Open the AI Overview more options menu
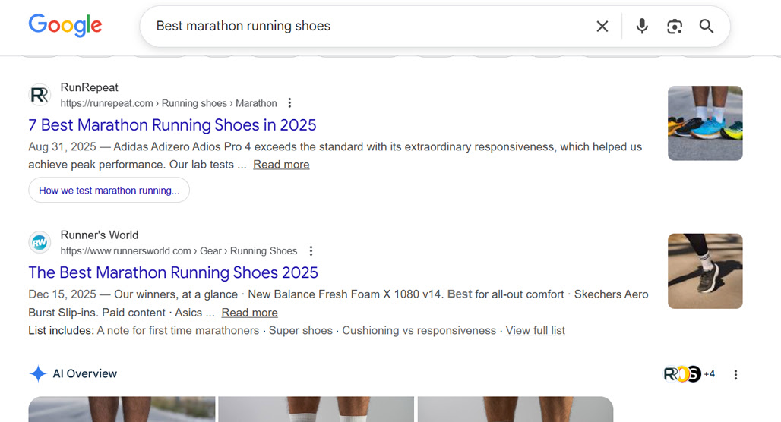Image resolution: width=781 pixels, height=422 pixels. (x=735, y=375)
